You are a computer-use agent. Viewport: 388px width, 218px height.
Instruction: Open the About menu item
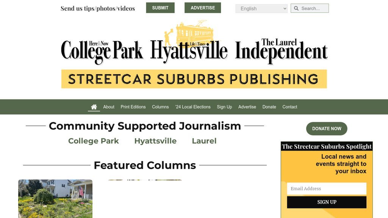[x=109, y=107]
